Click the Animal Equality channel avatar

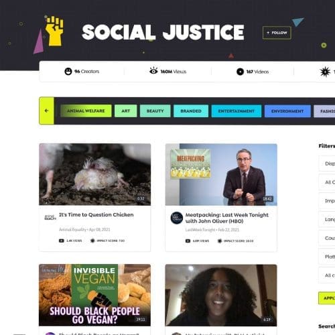pos(50,217)
